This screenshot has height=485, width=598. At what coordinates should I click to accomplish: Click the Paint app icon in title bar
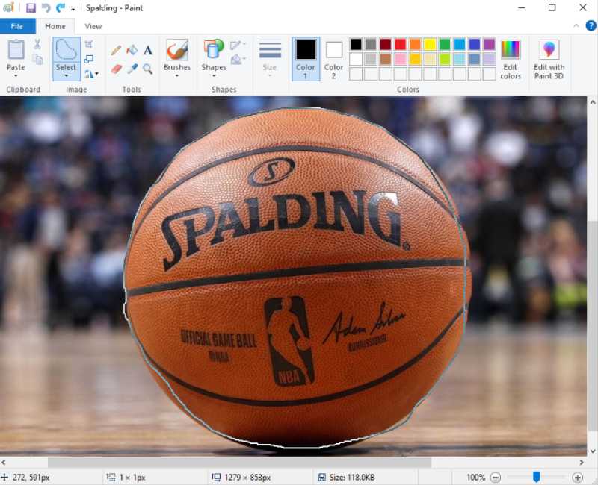point(8,7)
